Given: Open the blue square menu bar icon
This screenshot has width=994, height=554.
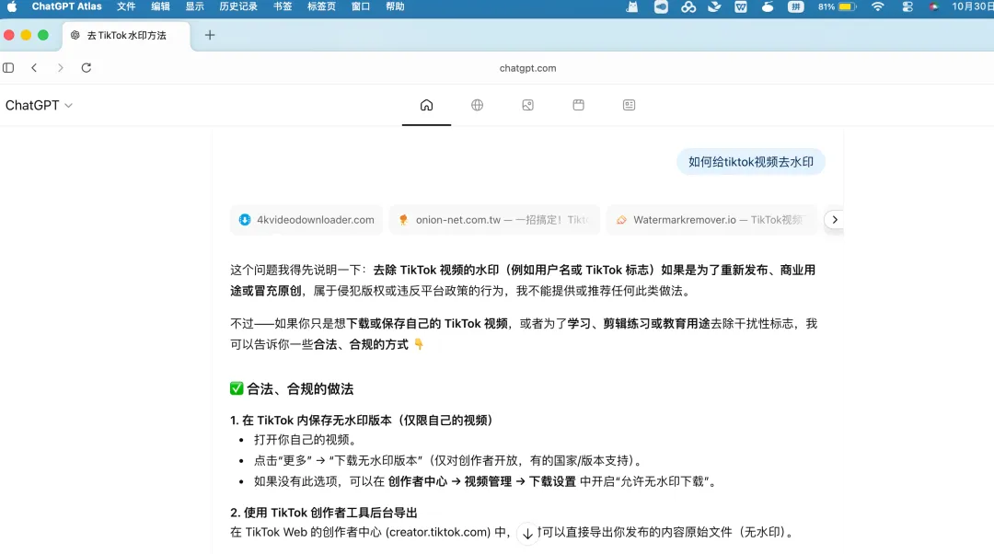Looking at the screenshot, I should tap(661, 7).
